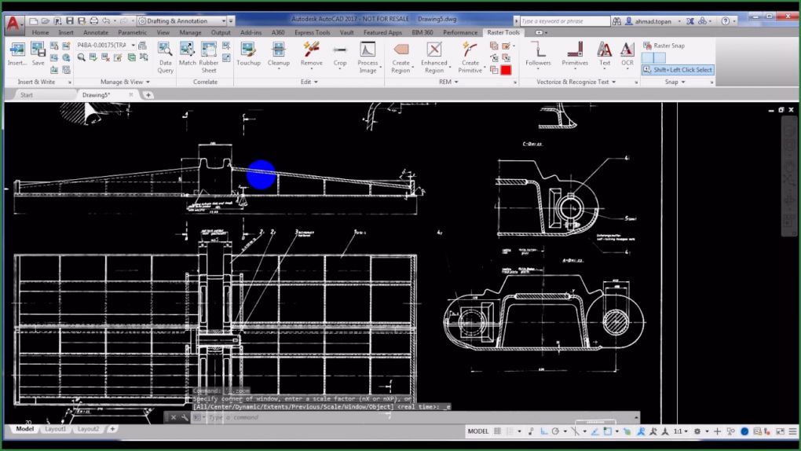Click the Open folder icon in quick access toolbar
Screen dimensions: 801x451
click(46, 21)
